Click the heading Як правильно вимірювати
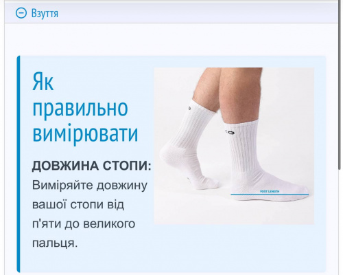The height and width of the screenshot is (275, 343). coord(85,107)
